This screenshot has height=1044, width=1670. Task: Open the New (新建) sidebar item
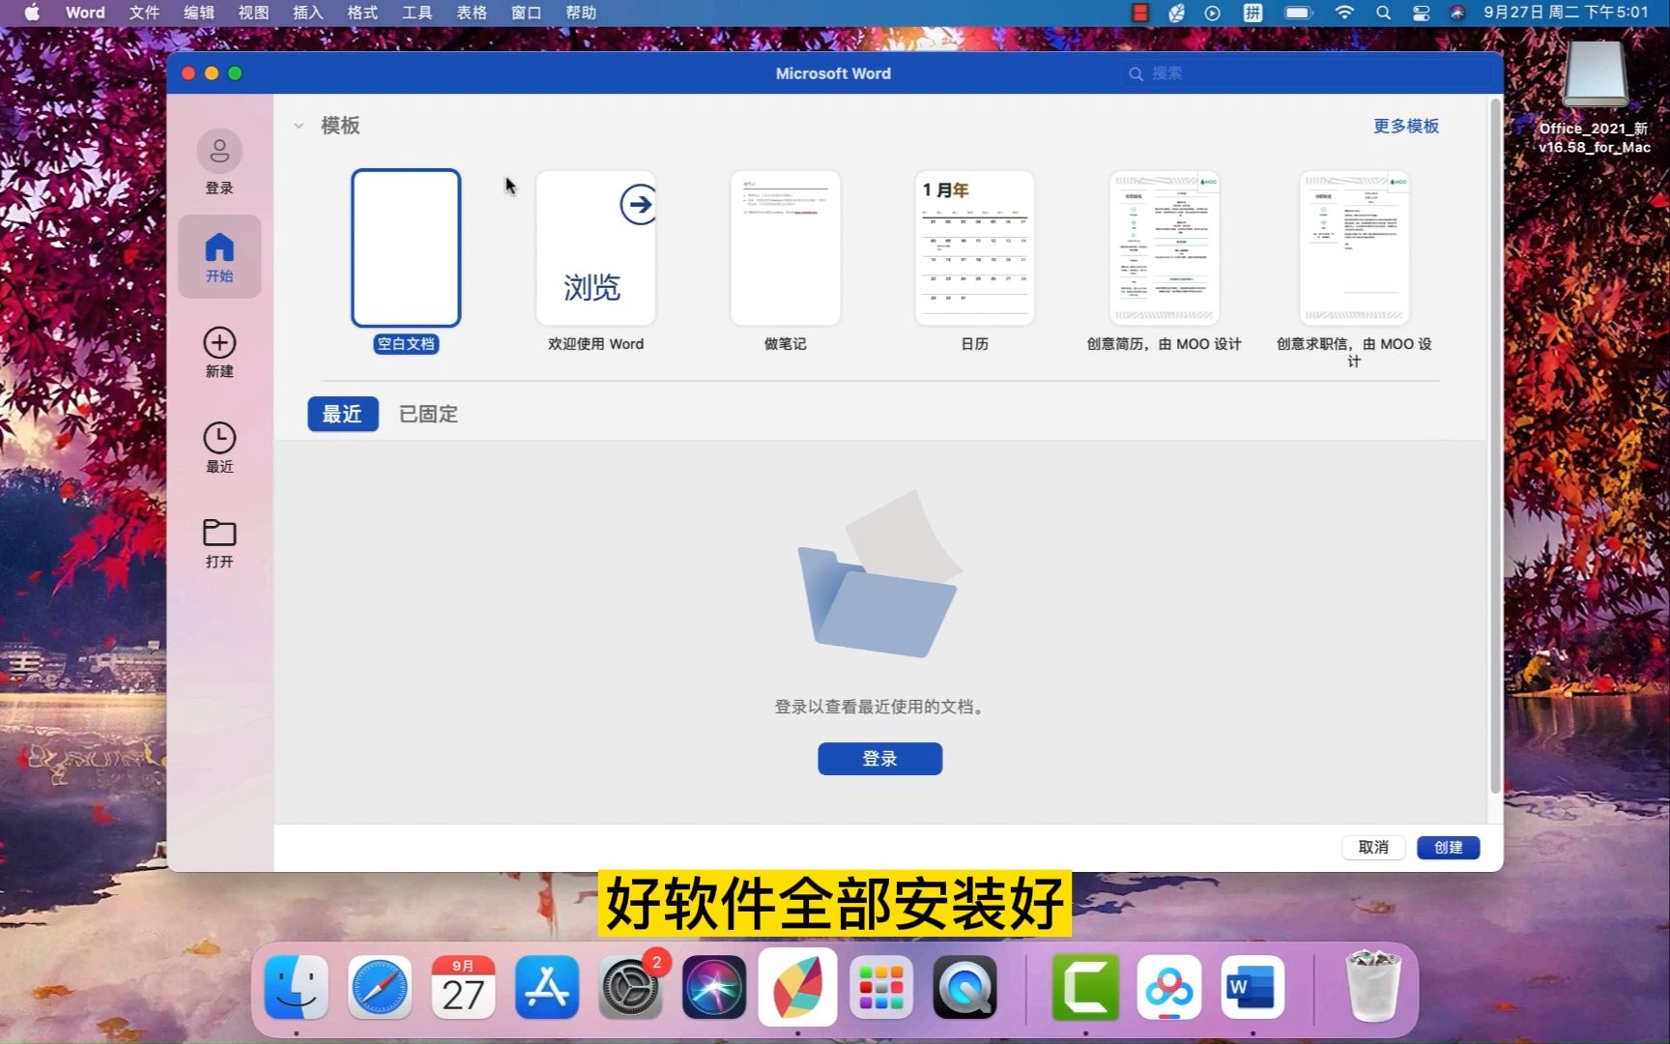point(219,353)
